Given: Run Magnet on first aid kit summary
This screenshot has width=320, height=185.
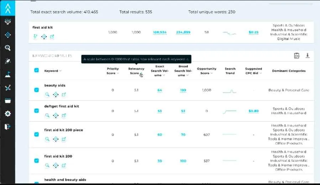Looking at the screenshot, I should click(x=44, y=37).
